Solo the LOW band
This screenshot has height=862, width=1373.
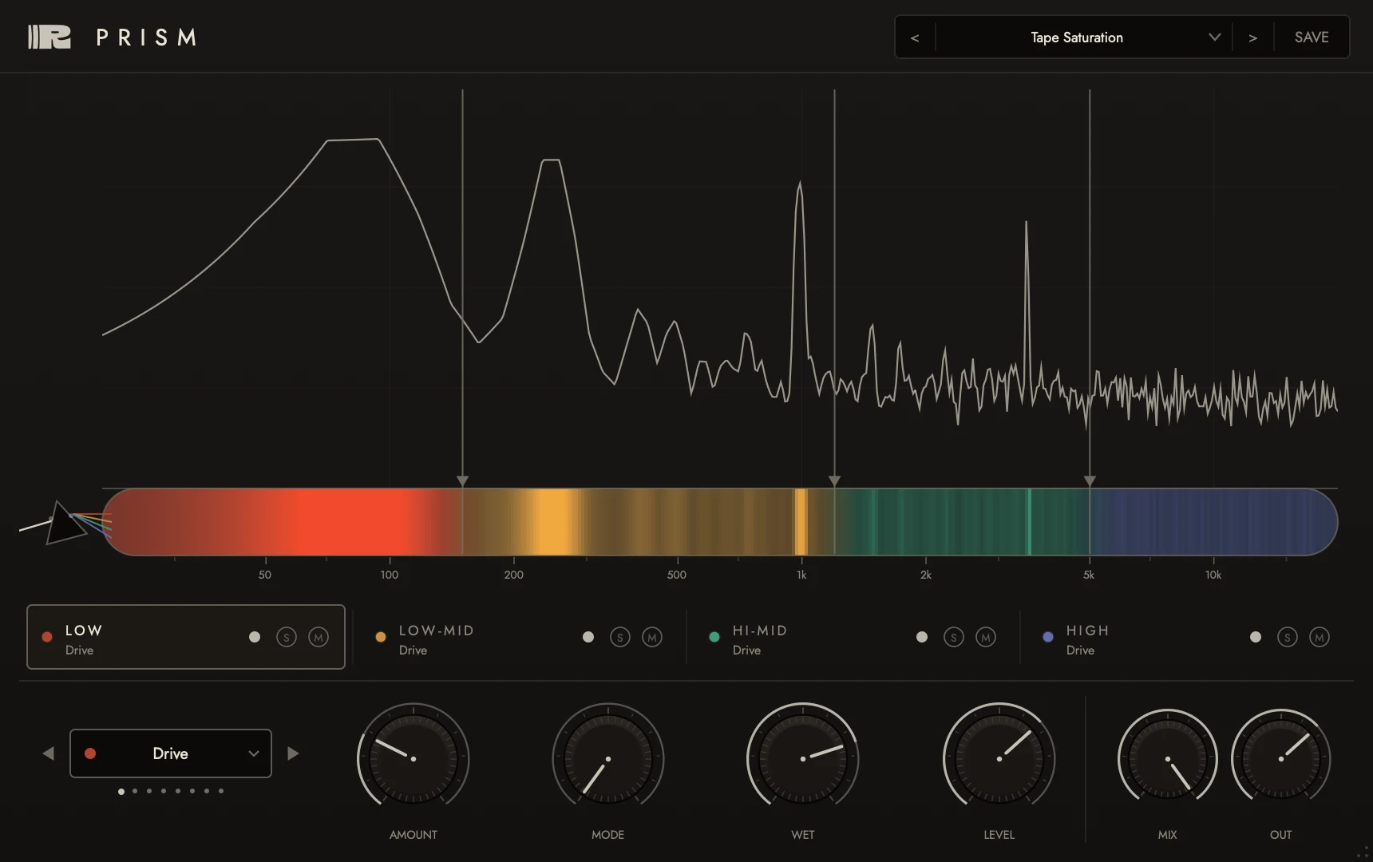pos(287,637)
